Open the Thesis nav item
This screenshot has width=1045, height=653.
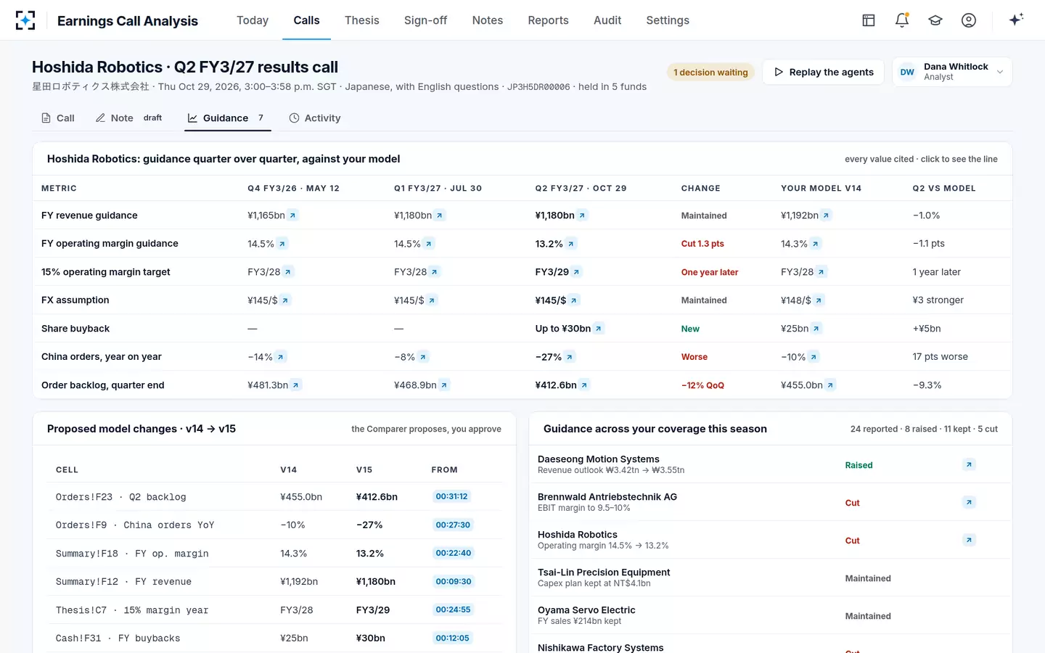click(362, 20)
